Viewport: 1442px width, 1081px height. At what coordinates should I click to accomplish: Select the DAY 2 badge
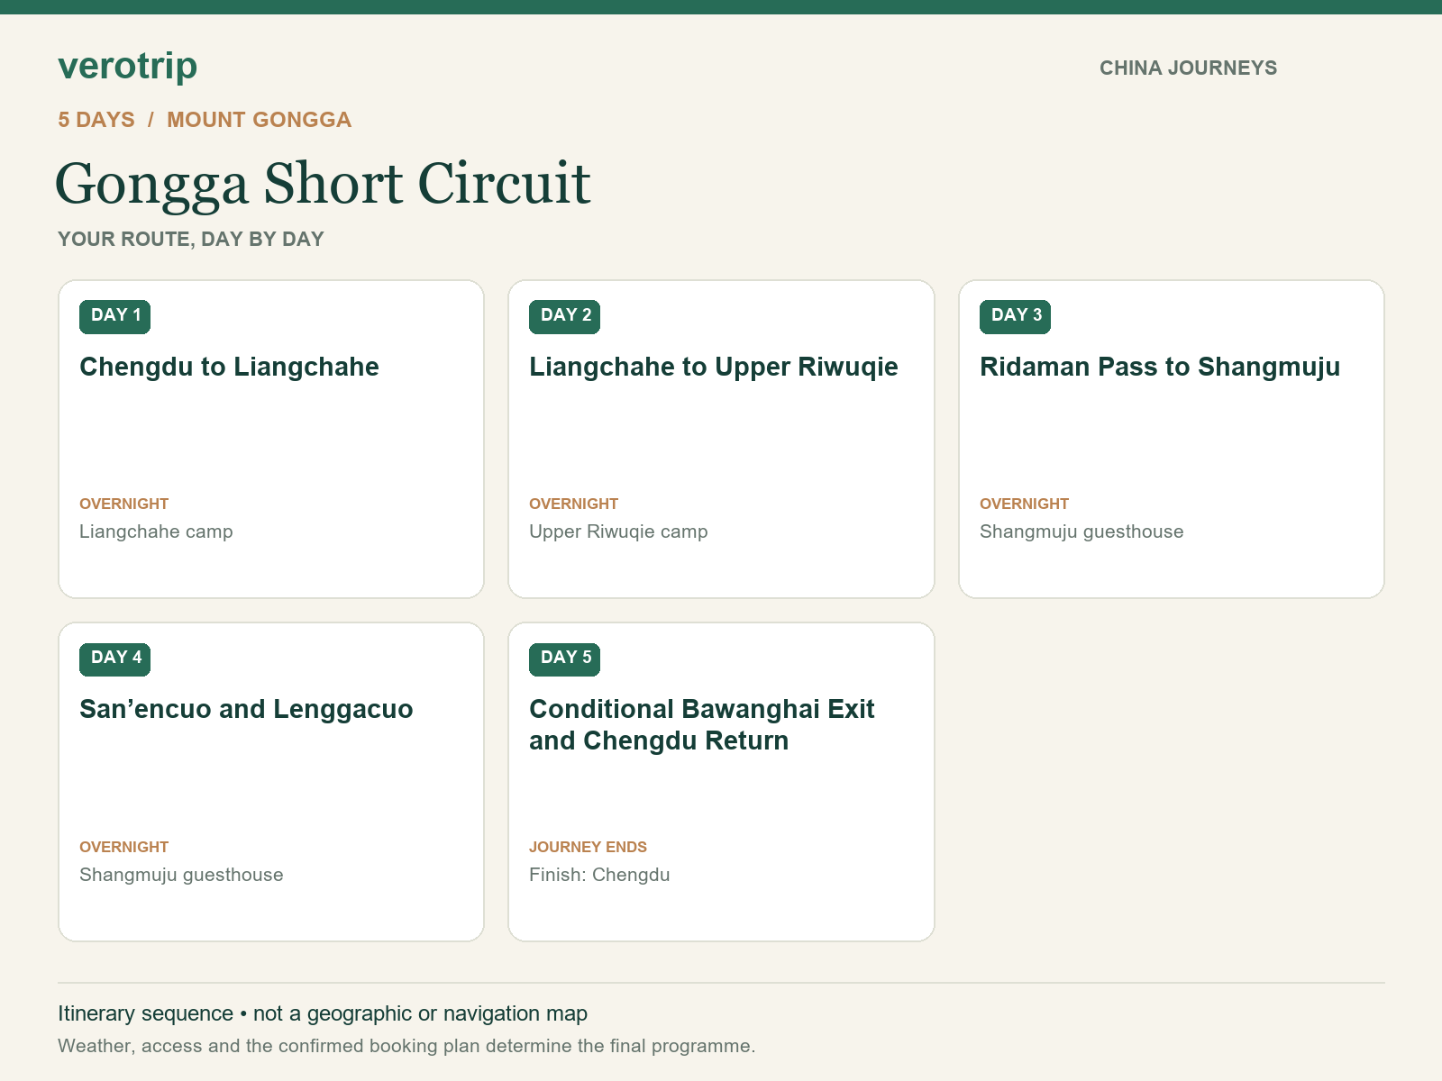click(x=564, y=316)
